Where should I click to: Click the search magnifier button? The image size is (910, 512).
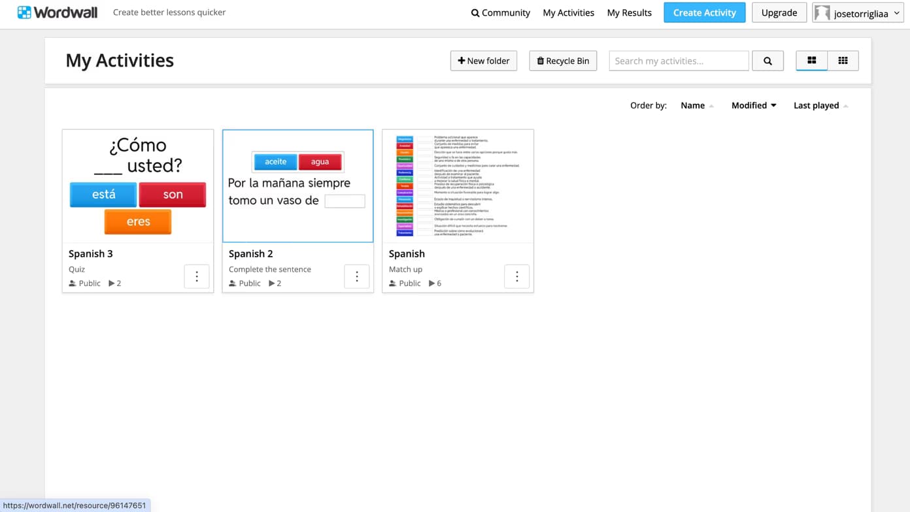767,61
